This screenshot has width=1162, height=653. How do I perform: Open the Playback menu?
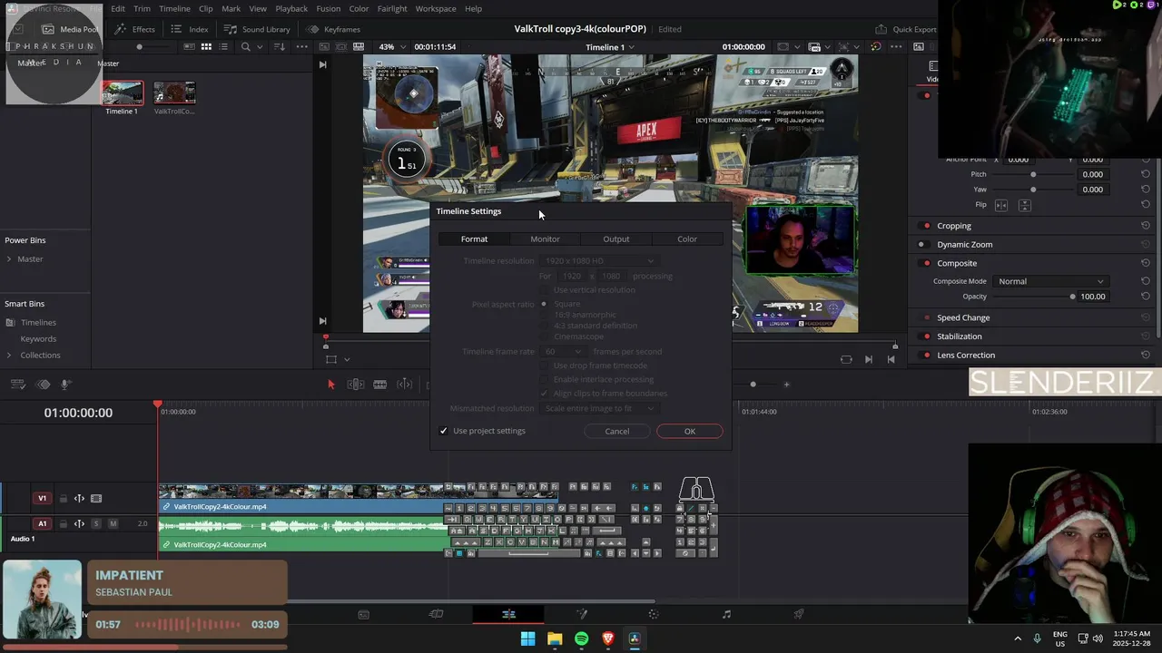tap(291, 8)
